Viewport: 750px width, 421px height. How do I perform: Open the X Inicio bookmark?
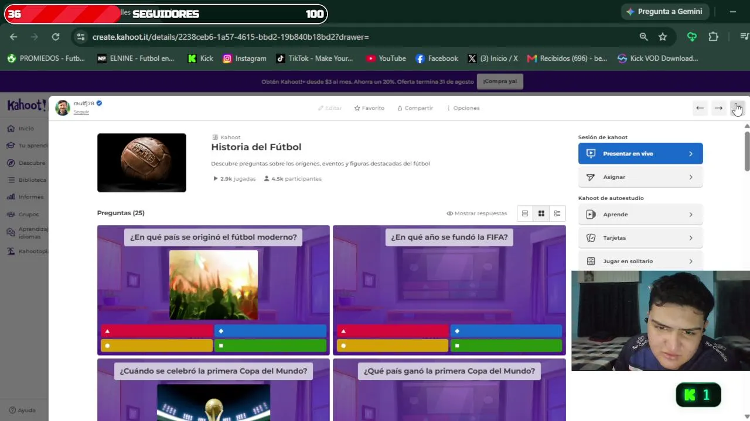(493, 58)
